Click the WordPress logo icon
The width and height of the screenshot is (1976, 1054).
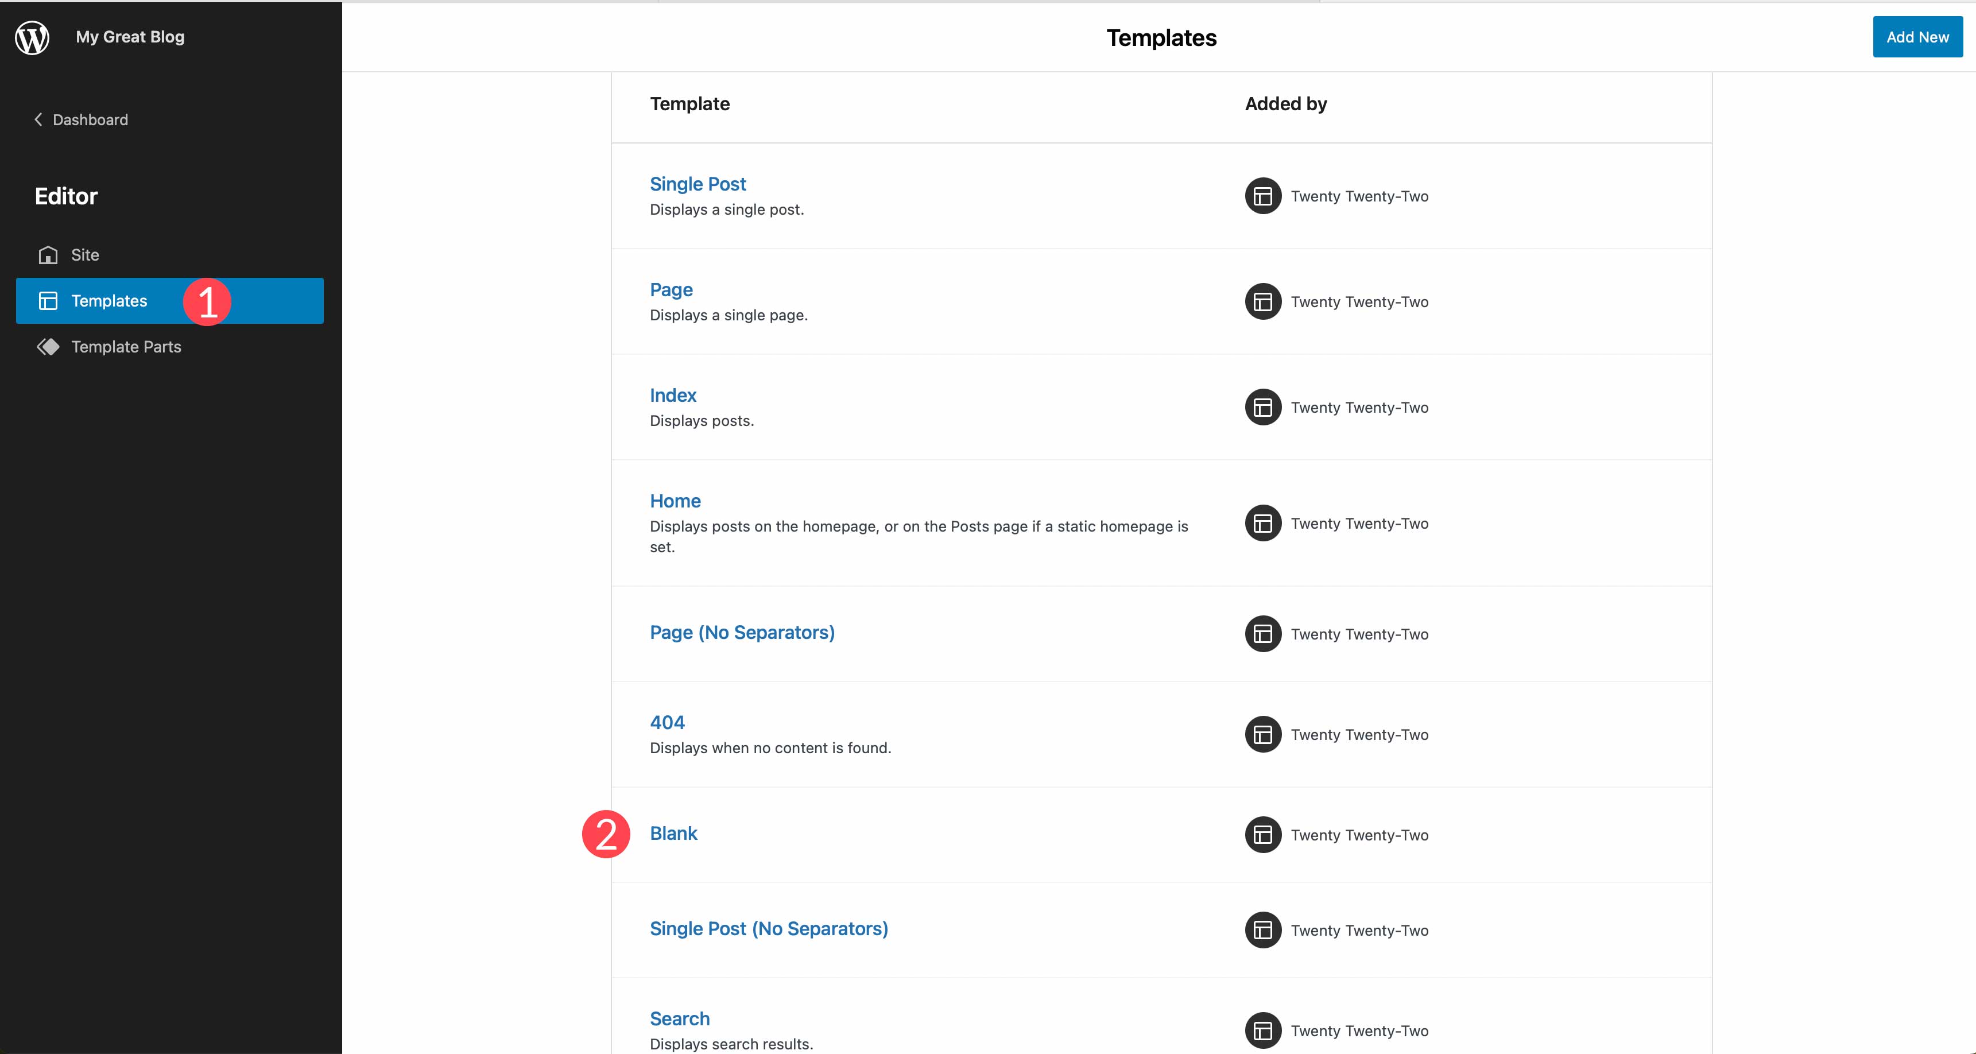[x=32, y=37]
